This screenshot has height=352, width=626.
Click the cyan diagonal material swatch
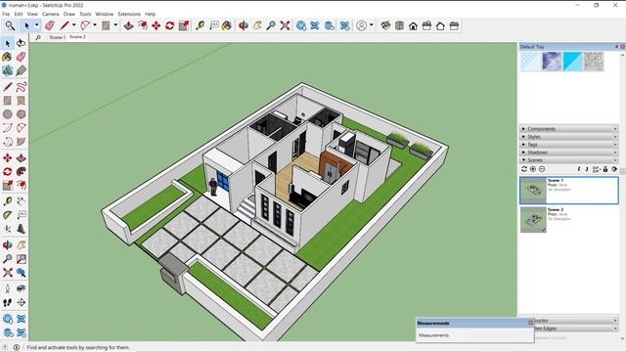pos(573,62)
